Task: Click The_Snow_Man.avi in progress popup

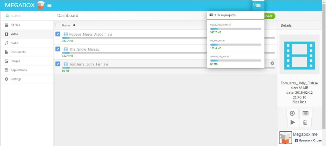Action: click(x=218, y=41)
